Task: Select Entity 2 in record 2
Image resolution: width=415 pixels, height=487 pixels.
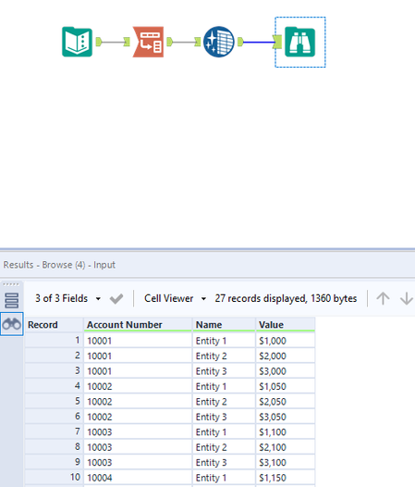Action: (224, 356)
